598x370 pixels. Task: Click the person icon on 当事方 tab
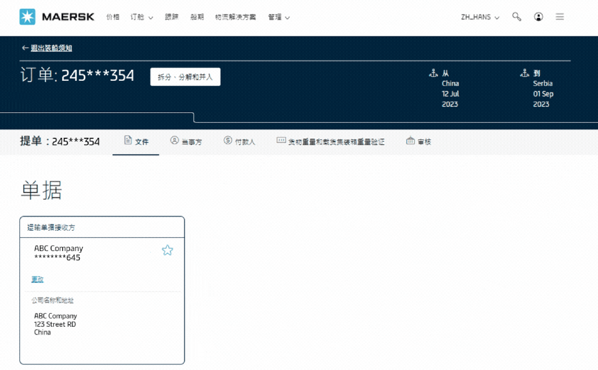(x=174, y=140)
